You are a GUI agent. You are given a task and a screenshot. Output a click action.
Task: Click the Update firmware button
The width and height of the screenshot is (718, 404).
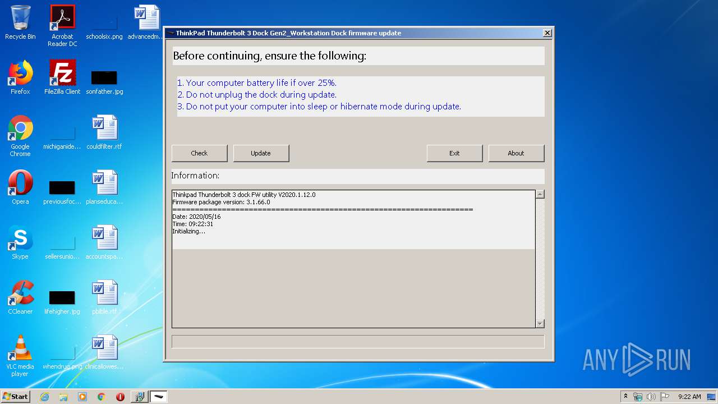(x=261, y=153)
